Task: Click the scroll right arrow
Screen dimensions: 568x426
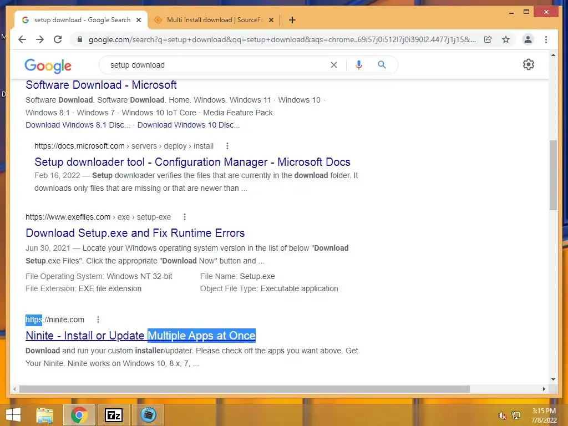Action: point(544,389)
